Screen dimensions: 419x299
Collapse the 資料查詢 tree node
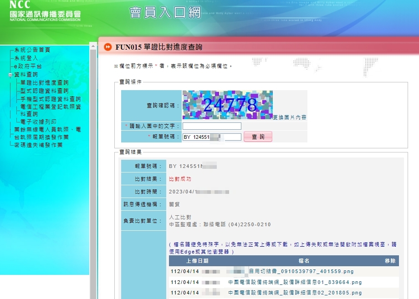pos(10,75)
